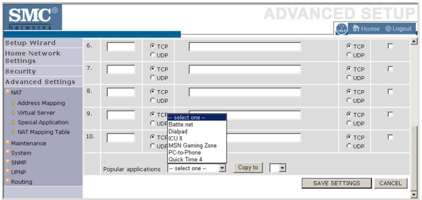Open Maintenance section
Screen dimensions: 422x200
coord(29,144)
